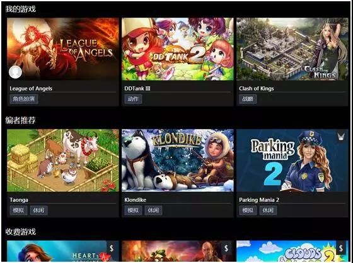Click the dollar icon on the Clouds game tile
The image size is (353, 263).
341,248
